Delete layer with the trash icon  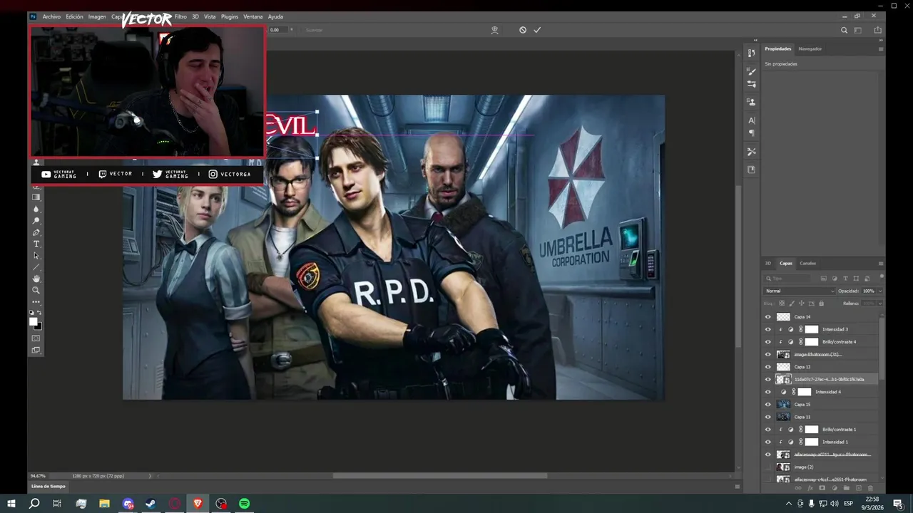[870, 488]
